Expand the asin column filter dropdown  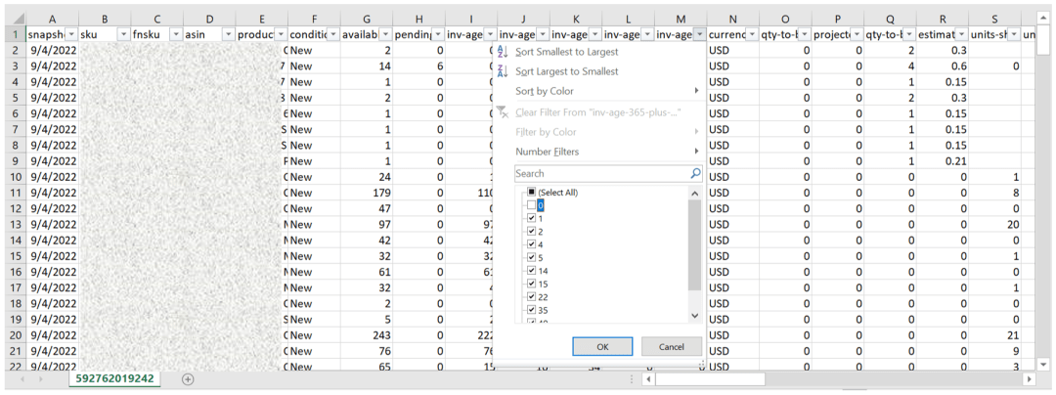pyautogui.click(x=227, y=34)
